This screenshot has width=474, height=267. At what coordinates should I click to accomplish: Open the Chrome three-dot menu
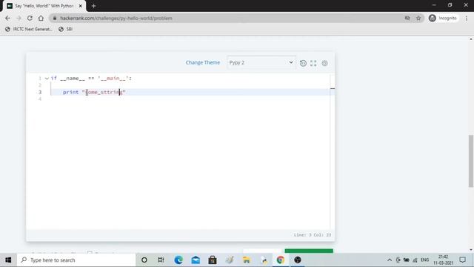[467, 18]
